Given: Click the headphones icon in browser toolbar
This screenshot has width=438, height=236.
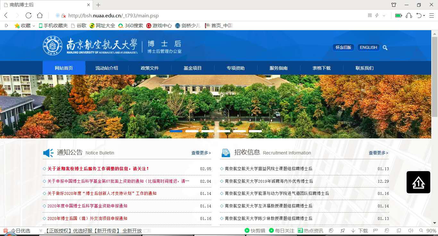Looking at the screenshot, I should (x=409, y=15).
